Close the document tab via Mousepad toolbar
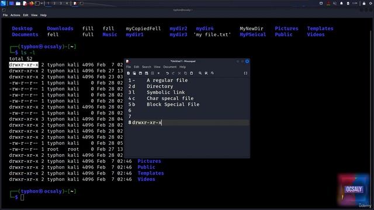 point(158,73)
